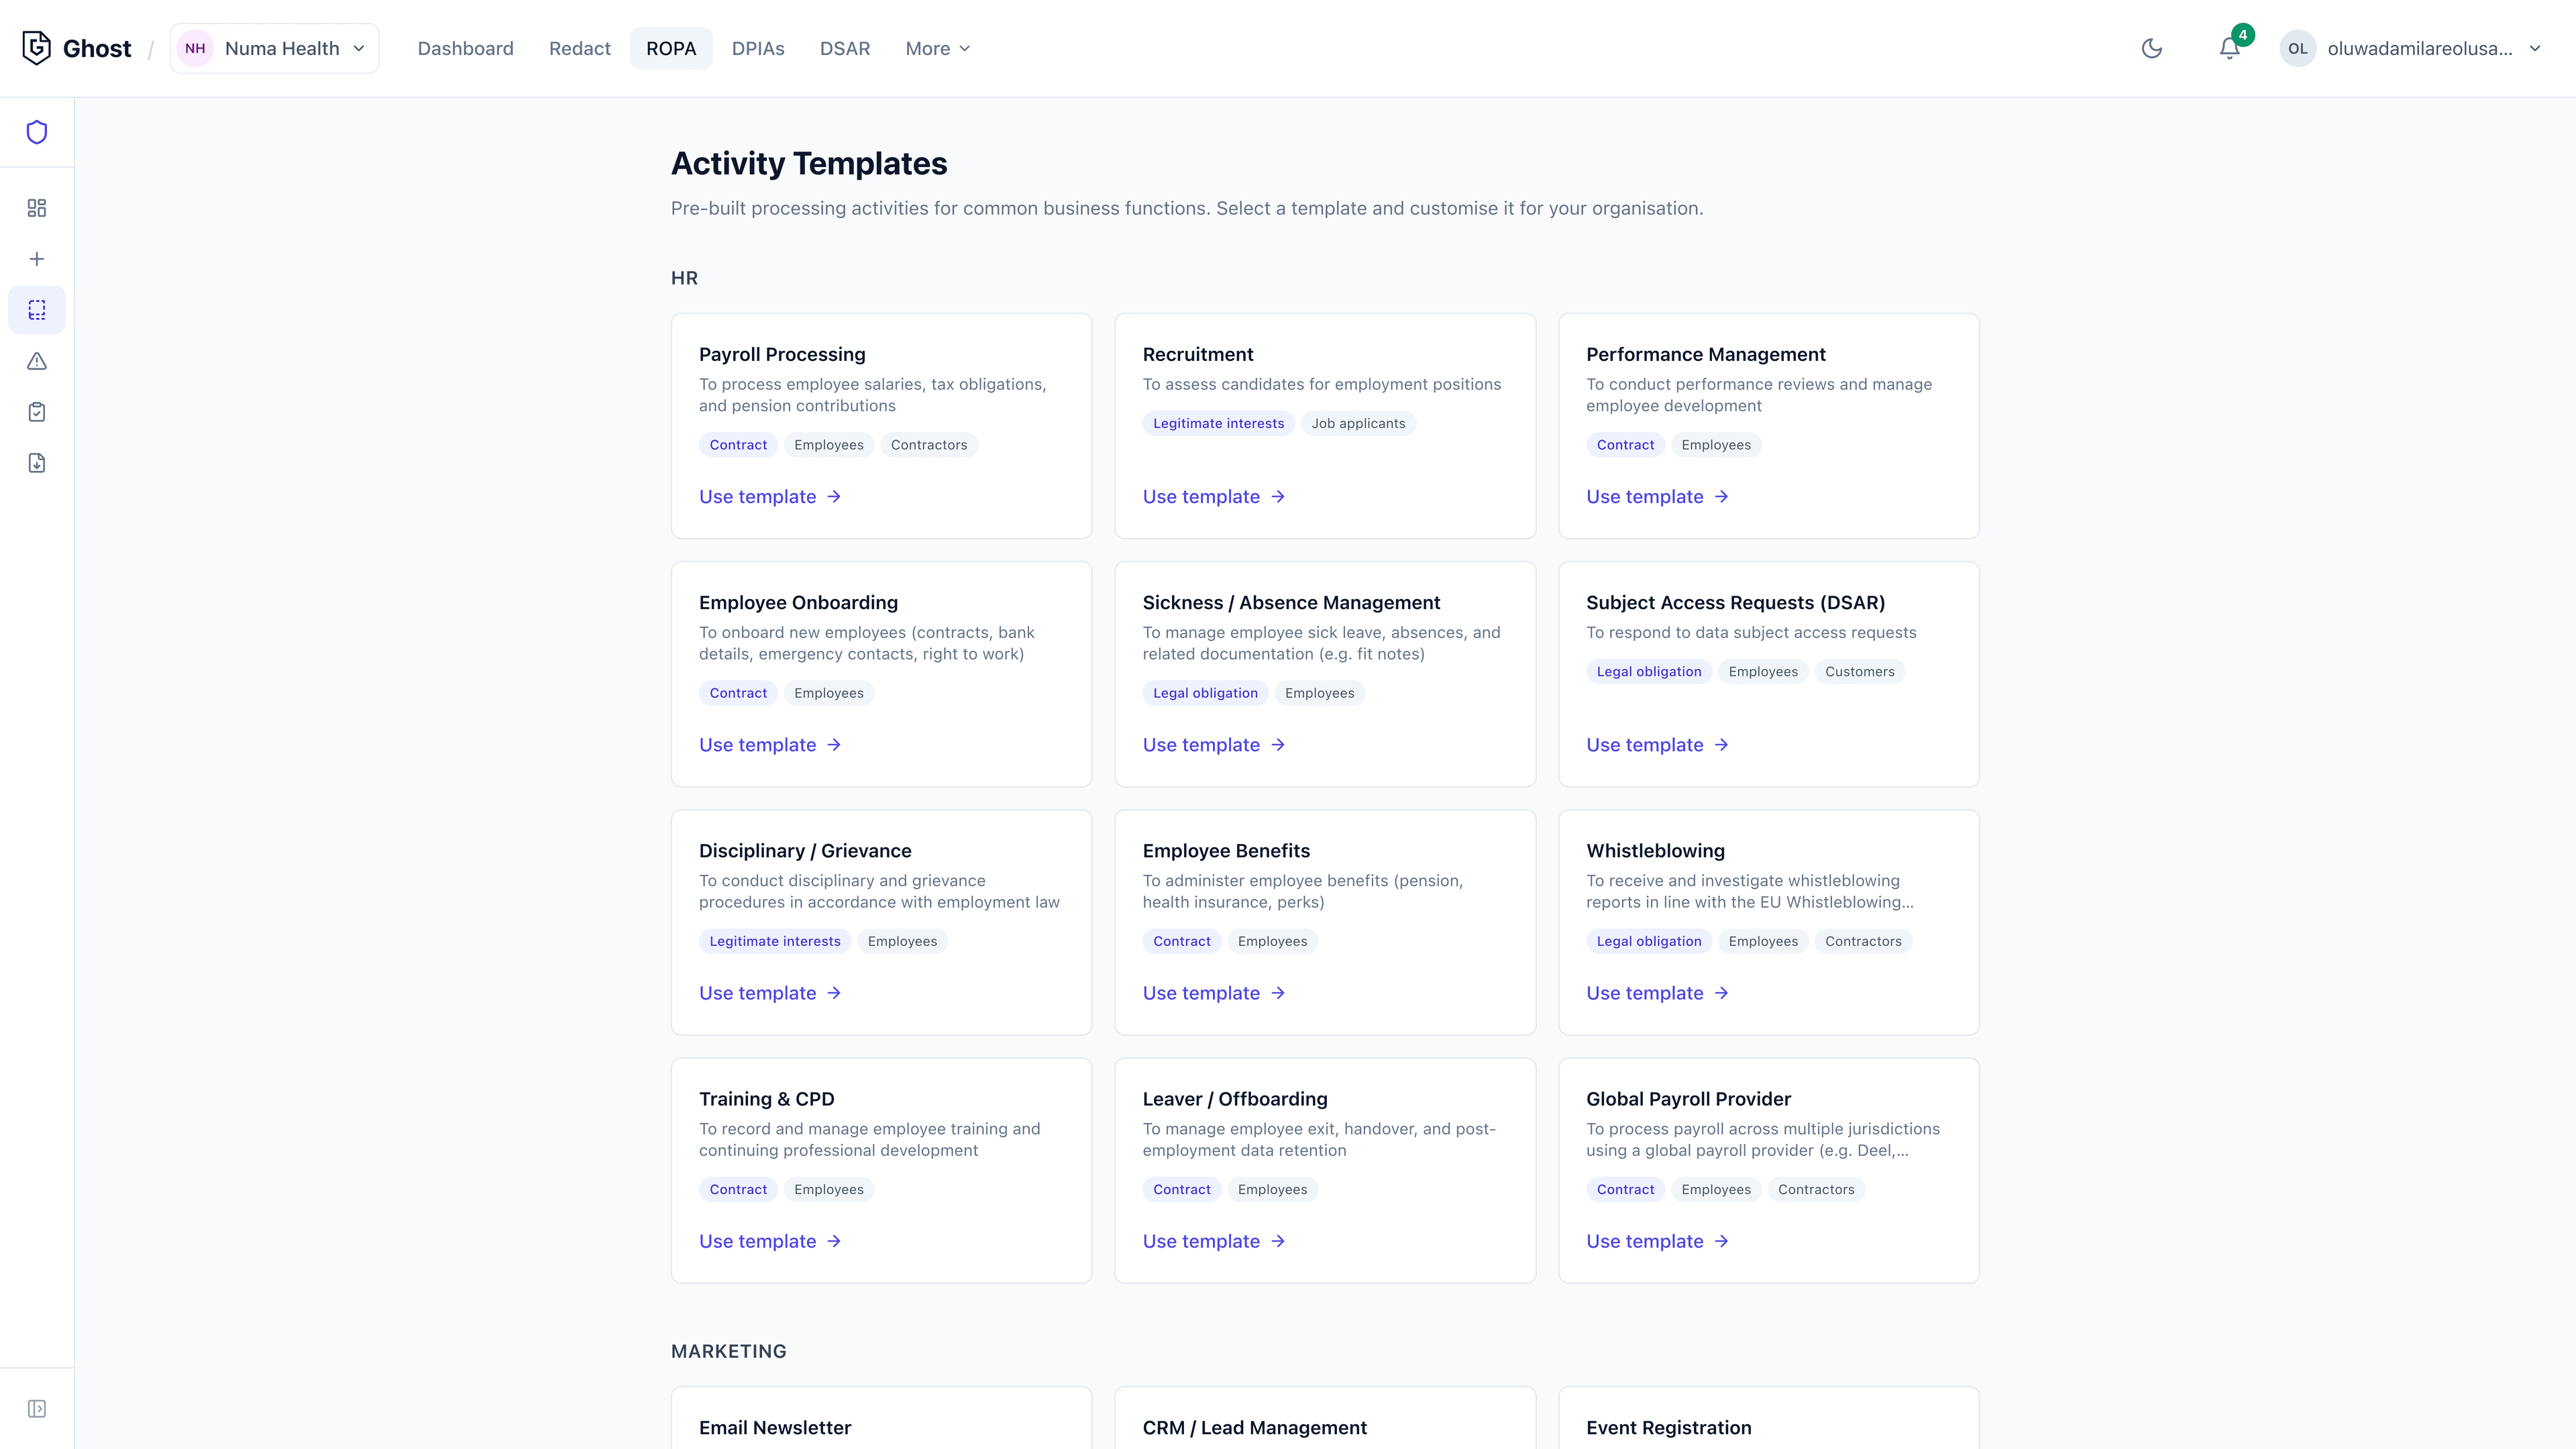Use the Payroll Processing template link
This screenshot has width=2576, height=1449.
(x=770, y=497)
